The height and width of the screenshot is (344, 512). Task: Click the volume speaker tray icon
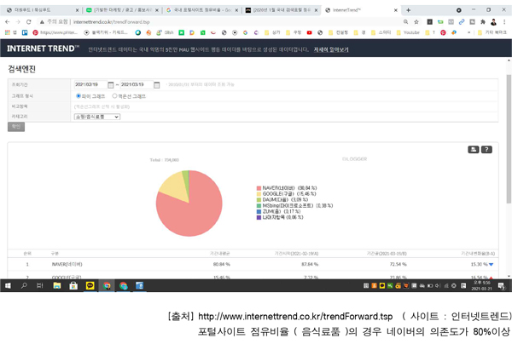(x=438, y=286)
